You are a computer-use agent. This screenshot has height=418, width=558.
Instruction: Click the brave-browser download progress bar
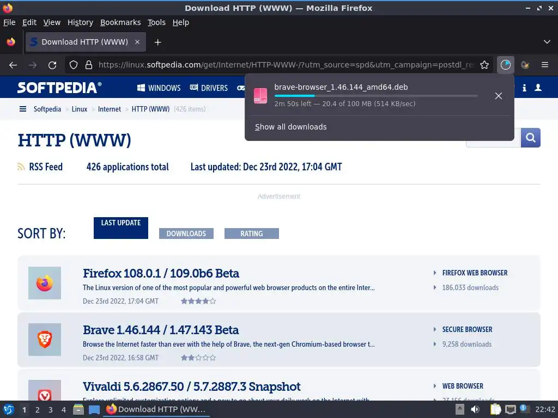pos(376,96)
